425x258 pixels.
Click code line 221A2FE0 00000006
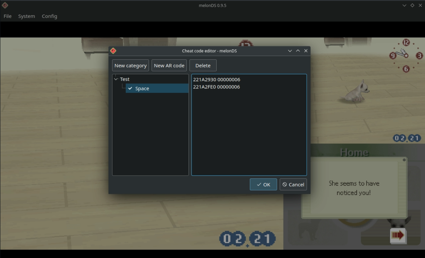[x=216, y=87]
